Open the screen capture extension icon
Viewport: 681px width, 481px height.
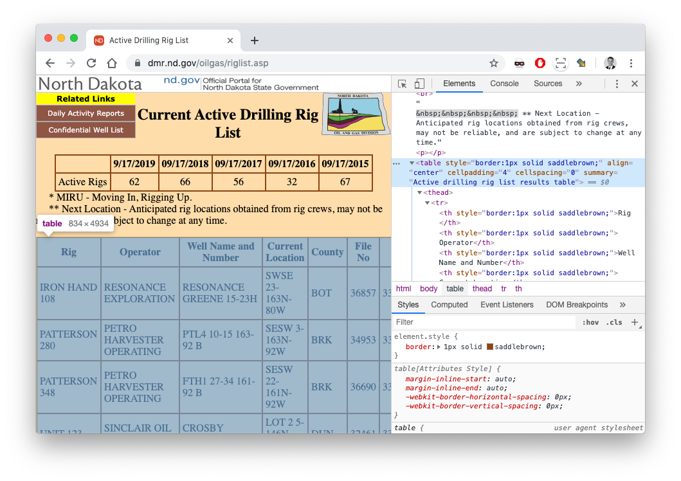point(560,64)
